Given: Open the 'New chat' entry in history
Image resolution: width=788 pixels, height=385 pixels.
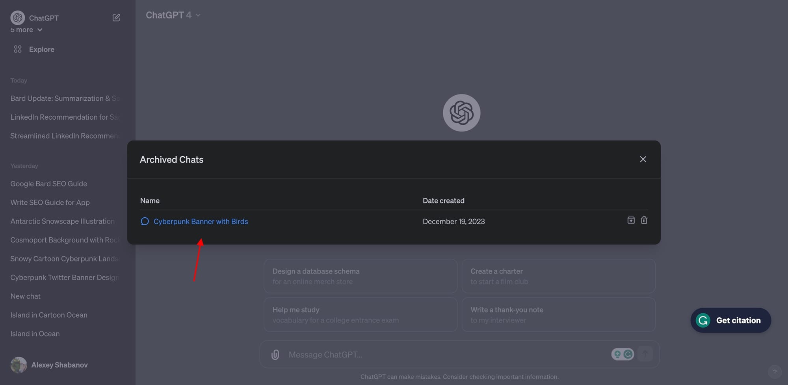Looking at the screenshot, I should click(26, 296).
